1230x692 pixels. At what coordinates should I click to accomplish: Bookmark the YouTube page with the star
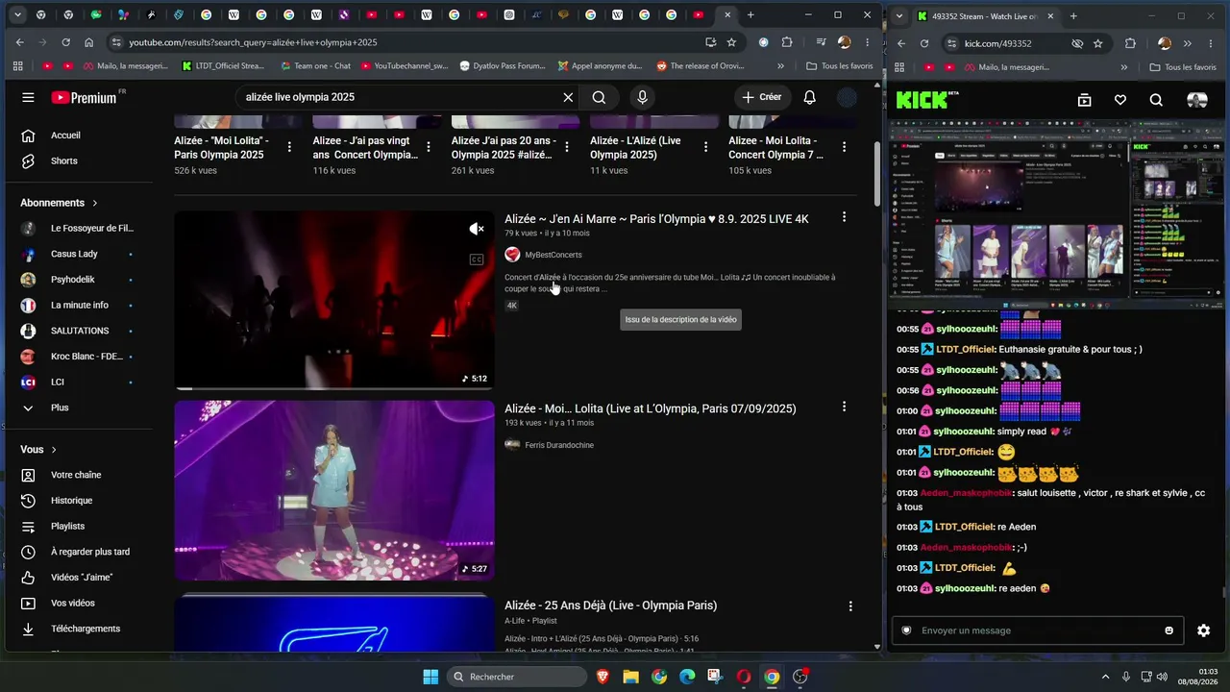(x=731, y=42)
